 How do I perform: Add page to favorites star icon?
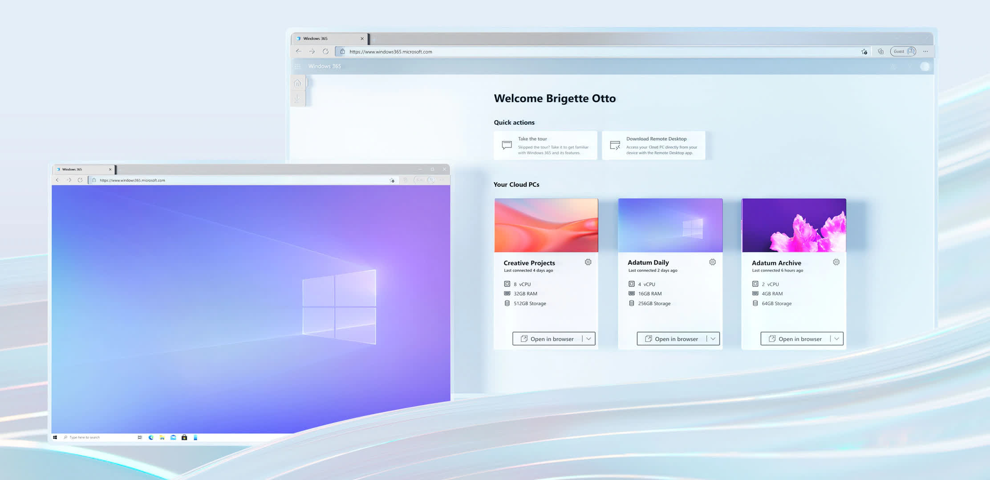[864, 52]
